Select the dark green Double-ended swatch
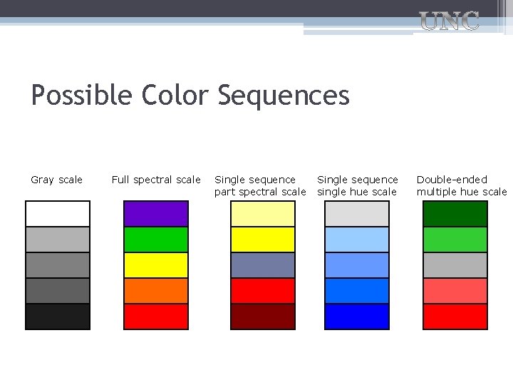This screenshot has height=385, width=513. point(455,214)
